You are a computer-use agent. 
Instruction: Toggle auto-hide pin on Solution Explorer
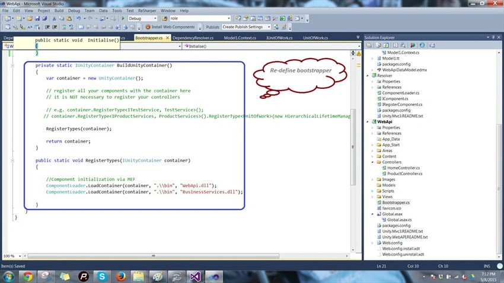pos(493,37)
